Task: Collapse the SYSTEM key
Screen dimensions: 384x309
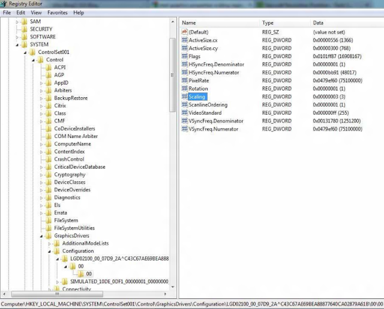Action: pyautogui.click(x=17, y=45)
